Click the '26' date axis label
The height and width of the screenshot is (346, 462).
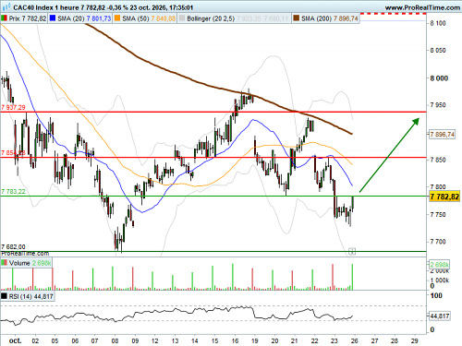355,340
